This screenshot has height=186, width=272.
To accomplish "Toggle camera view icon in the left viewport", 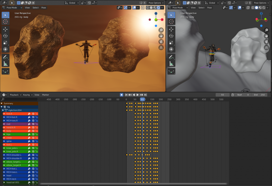I will (x=161, y=42).
